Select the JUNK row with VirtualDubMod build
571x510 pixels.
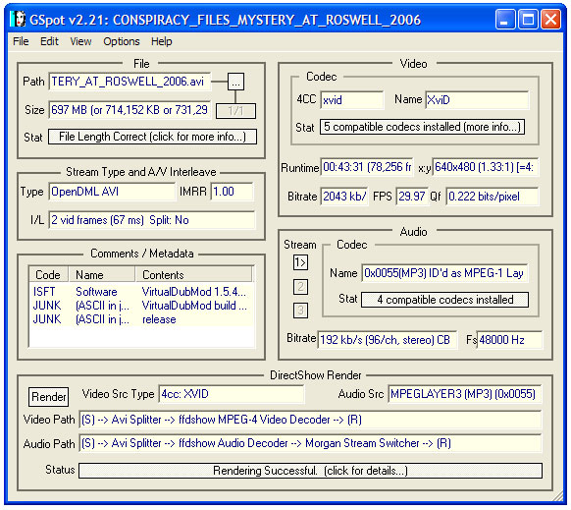[141, 306]
